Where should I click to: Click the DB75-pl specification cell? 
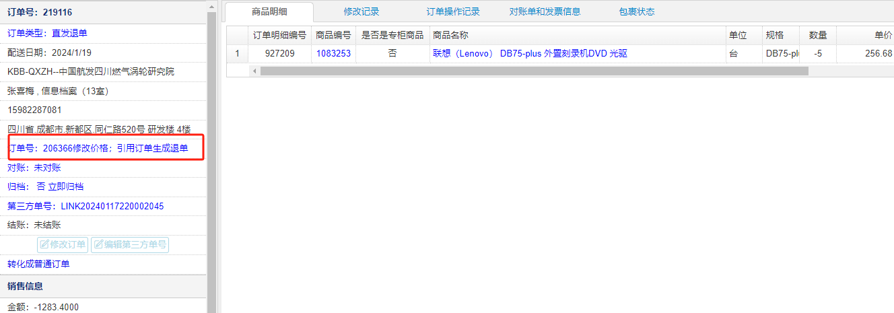click(x=780, y=53)
